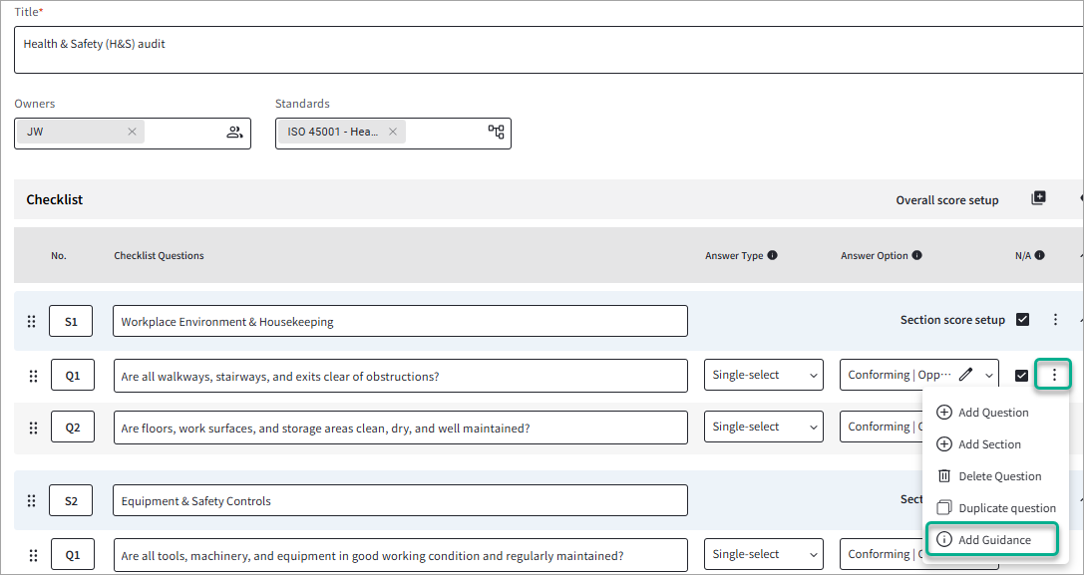Edit the Equipment & Safety Controls section name
This screenshot has width=1084, height=575.
click(x=400, y=500)
